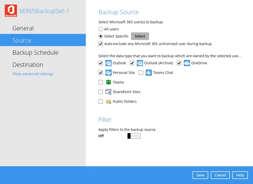The height and width of the screenshot is (184, 253).
Task: Tick the SharePoint Sites checkbox
Action: coord(100,92)
